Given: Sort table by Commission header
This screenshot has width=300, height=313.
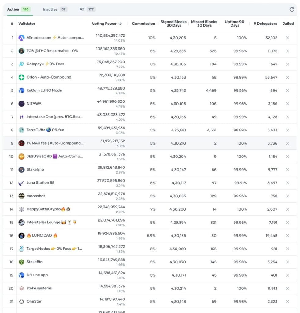Looking at the screenshot, I should (143, 24).
